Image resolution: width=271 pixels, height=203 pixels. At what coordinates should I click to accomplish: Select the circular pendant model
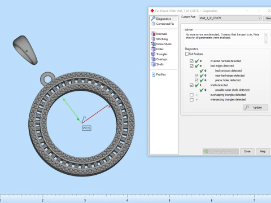tap(81, 124)
